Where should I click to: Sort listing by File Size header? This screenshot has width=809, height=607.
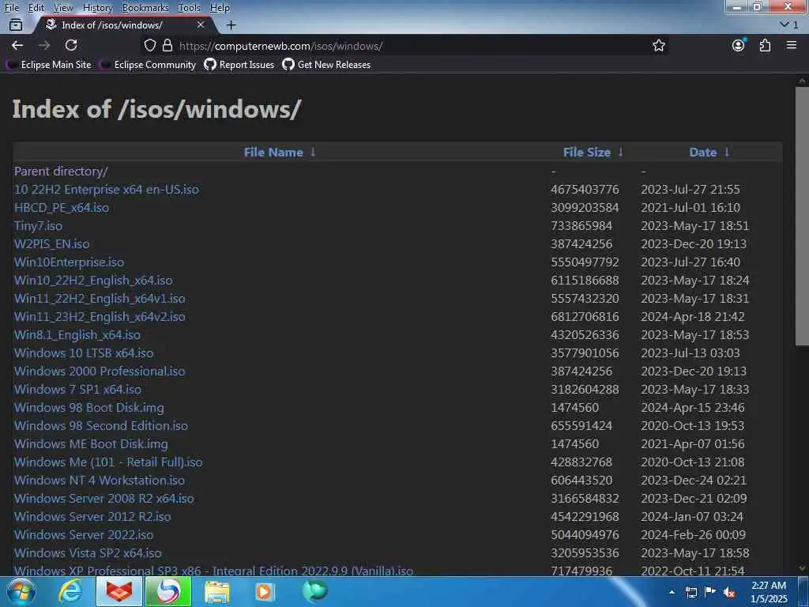587,153
